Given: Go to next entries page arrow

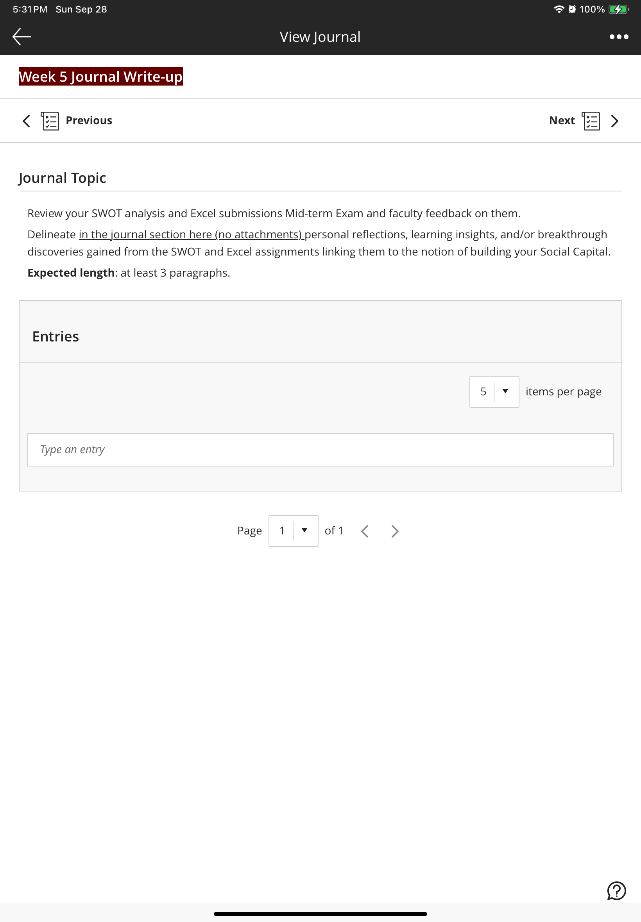Looking at the screenshot, I should (395, 531).
